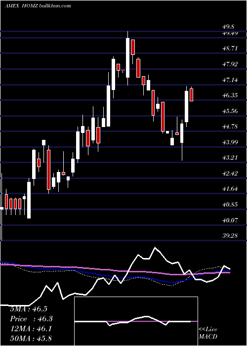
Task: Click the AMEX HOMZ bullkhan.com title text
Action: pyautogui.click(x=38, y=6)
